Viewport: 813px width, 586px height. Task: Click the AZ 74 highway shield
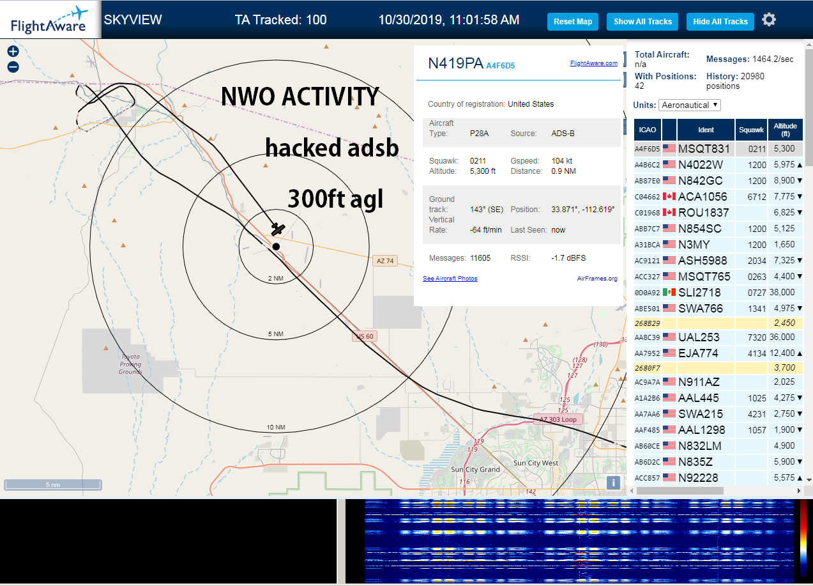386,260
